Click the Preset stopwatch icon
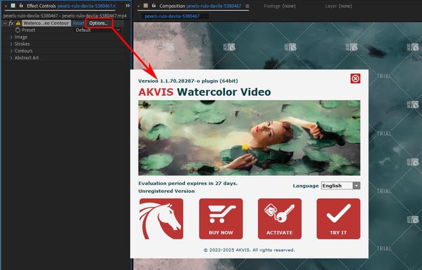 click(17, 30)
